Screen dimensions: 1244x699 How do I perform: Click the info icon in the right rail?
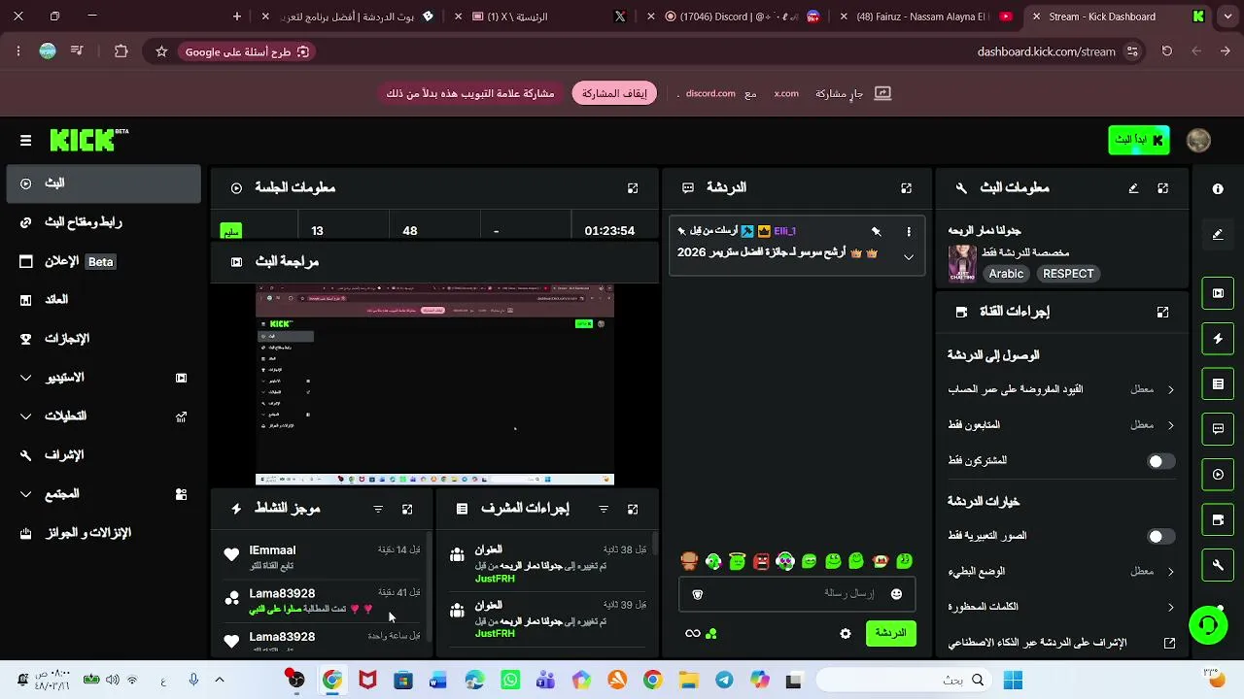point(1218,189)
